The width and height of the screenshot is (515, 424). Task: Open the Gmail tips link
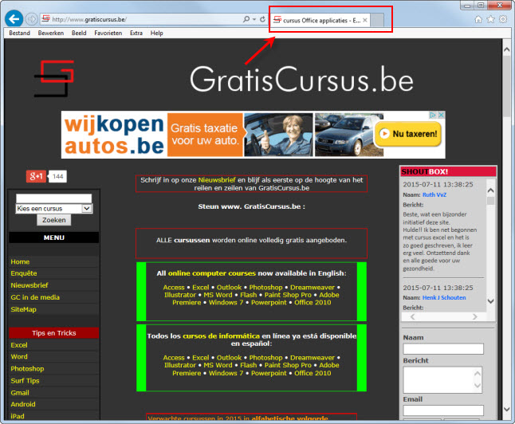pyautogui.click(x=20, y=392)
